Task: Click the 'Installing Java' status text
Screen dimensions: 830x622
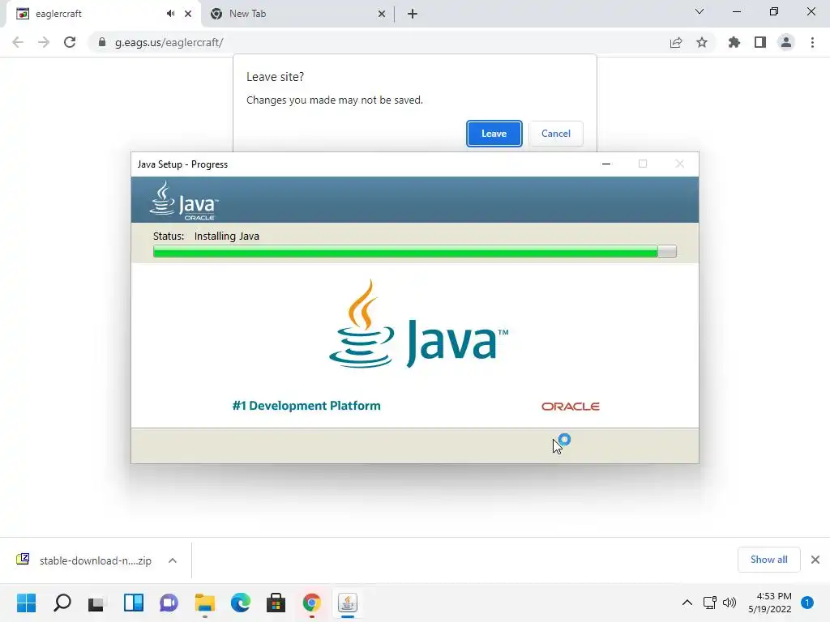Action: (227, 236)
